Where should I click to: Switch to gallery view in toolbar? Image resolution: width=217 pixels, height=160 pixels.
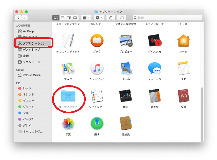tap(75, 18)
